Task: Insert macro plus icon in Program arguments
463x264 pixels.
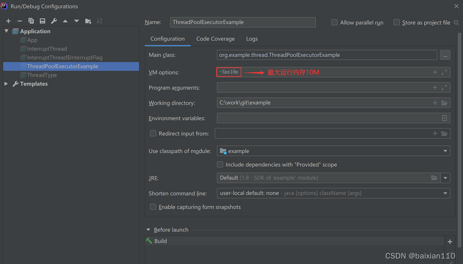Action: tap(435, 88)
